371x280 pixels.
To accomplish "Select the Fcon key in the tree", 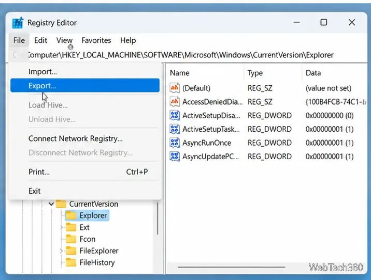I will [88, 239].
